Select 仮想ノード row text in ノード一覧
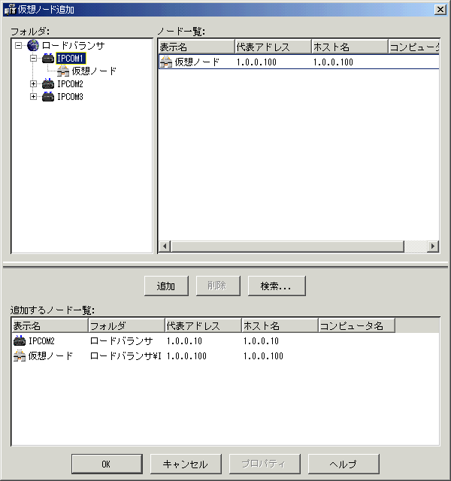 [197, 62]
